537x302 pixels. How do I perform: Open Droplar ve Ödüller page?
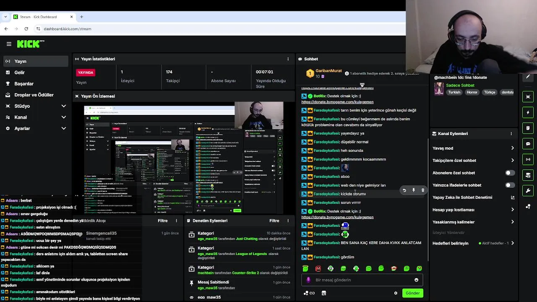tap(35, 95)
